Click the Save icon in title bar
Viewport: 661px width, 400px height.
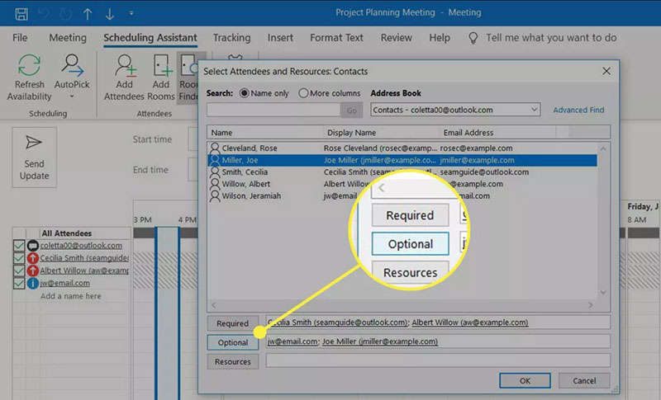(21, 14)
